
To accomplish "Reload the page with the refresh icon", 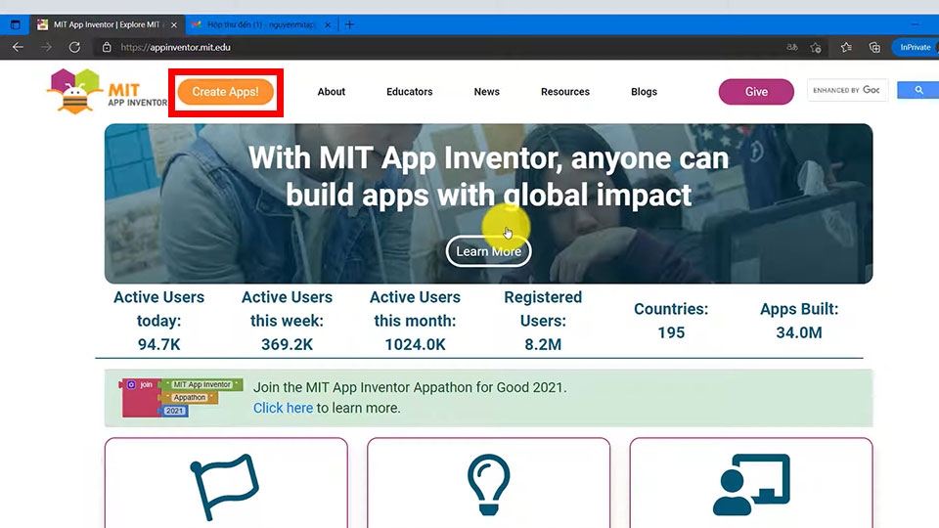I will [x=74, y=47].
